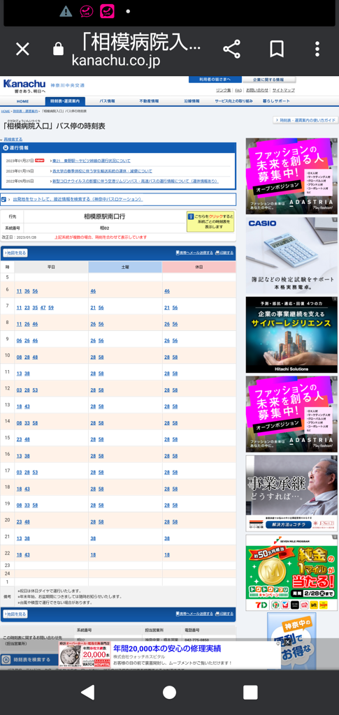Select weekday 7時 departure at 59

pyautogui.click(x=50, y=308)
